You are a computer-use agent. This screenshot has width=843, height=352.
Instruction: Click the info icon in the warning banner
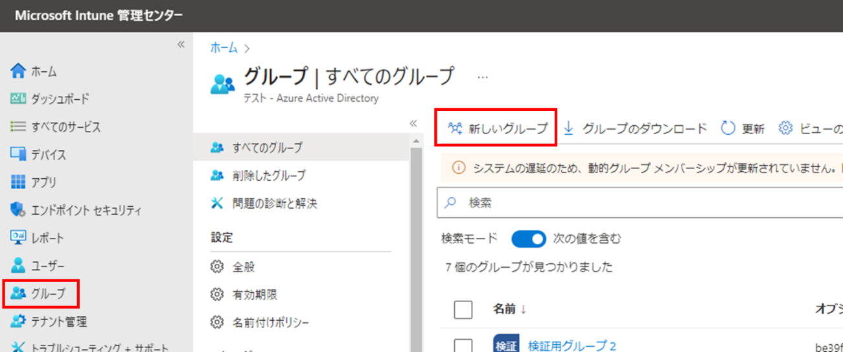pos(458,168)
